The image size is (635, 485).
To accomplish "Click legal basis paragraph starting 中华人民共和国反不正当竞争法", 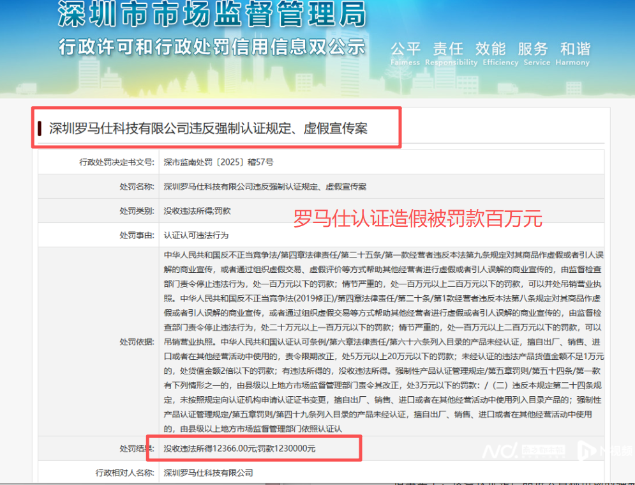I will pyautogui.click(x=384, y=342).
